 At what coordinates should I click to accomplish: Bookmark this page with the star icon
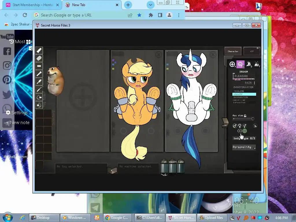139,15
